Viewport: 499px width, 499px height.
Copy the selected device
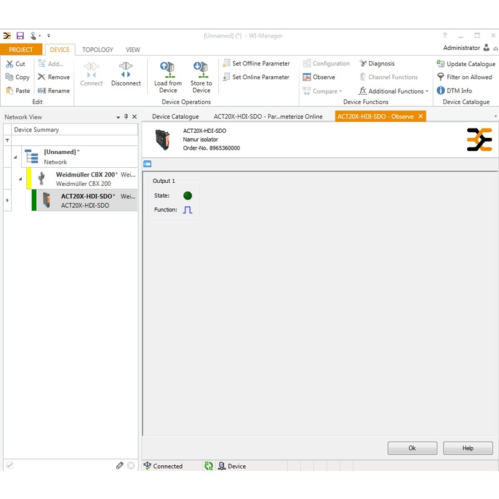tap(17, 77)
